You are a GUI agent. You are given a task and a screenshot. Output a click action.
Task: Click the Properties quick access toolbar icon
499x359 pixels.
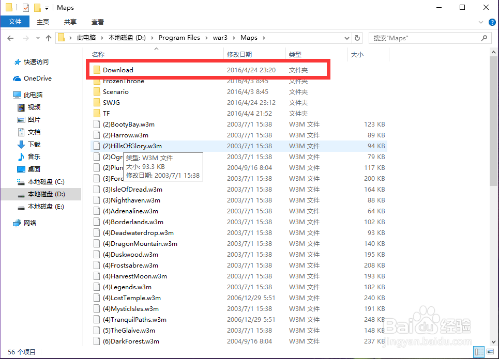click(x=26, y=7)
